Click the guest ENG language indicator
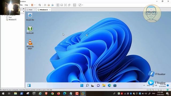The image size is (171, 96). 148,86
